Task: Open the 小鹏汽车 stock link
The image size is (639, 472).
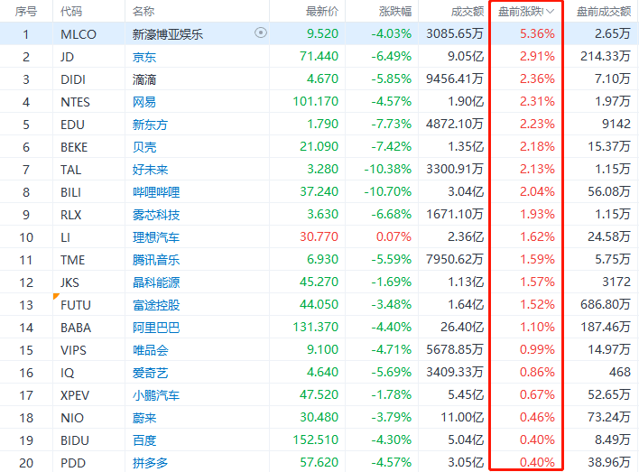Action: (x=156, y=395)
